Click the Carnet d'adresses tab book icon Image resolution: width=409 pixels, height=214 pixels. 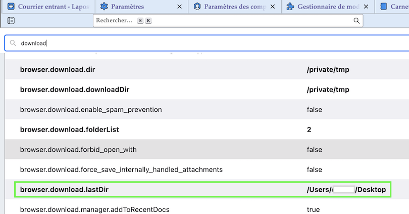pos(384,7)
